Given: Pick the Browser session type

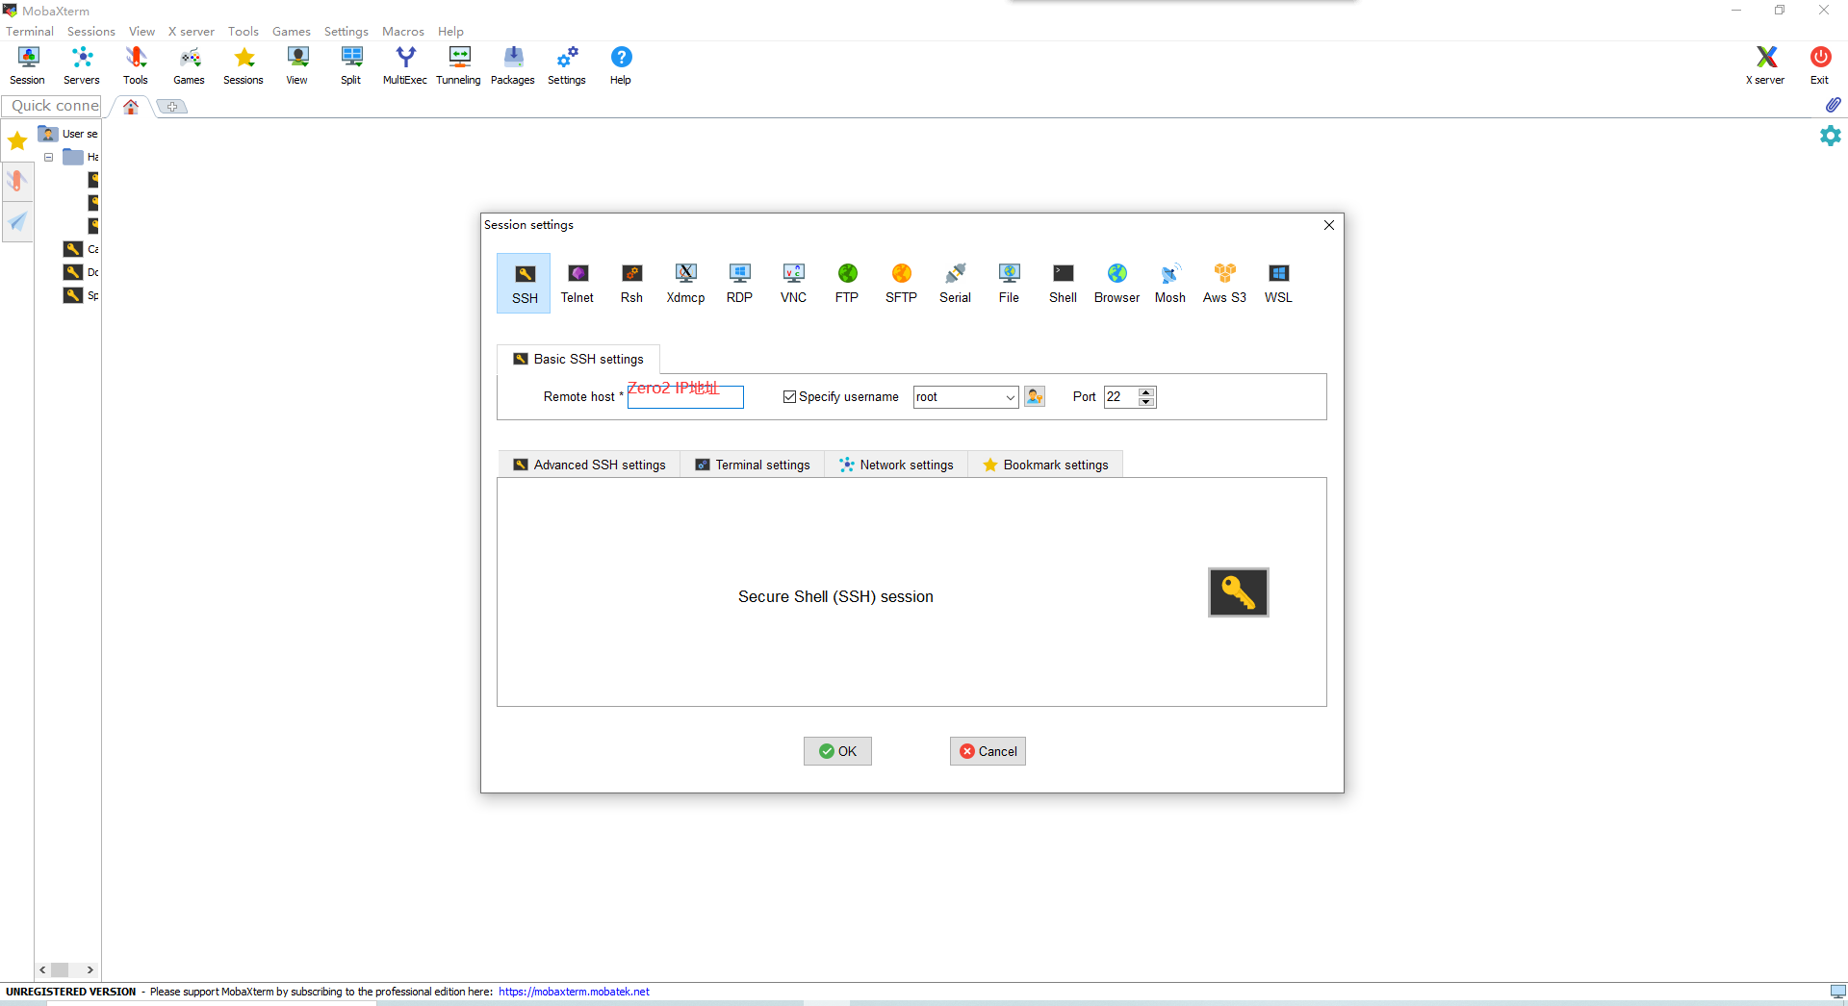Looking at the screenshot, I should click(x=1116, y=283).
